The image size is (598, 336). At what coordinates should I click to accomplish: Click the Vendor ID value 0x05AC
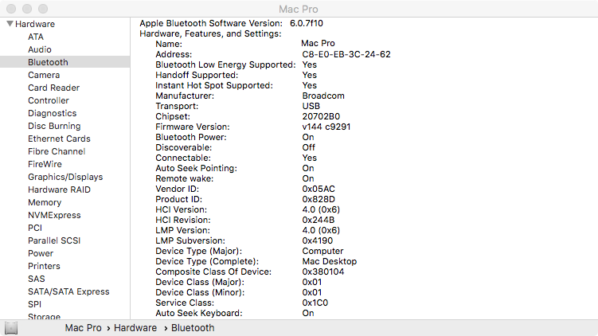[319, 189]
